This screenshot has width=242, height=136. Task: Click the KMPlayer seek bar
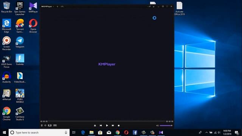(107, 121)
